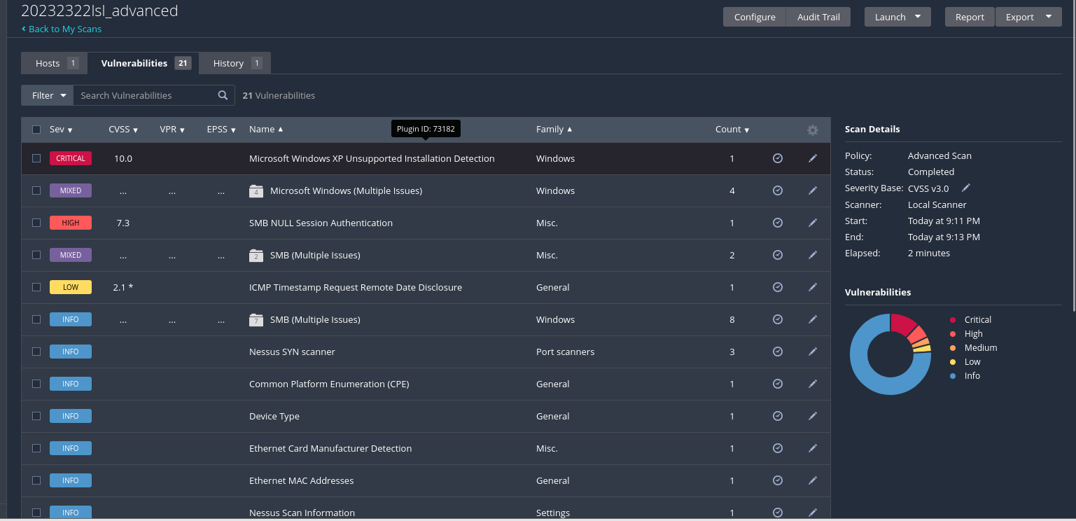Open the History tab
This screenshot has width=1076, height=521.
[x=235, y=63]
